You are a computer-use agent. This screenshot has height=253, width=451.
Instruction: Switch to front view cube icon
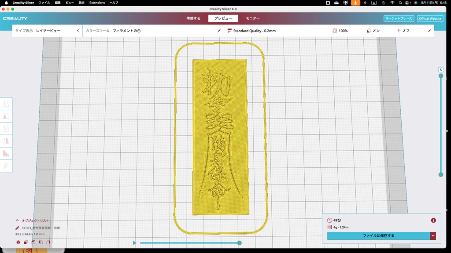(x=26, y=242)
